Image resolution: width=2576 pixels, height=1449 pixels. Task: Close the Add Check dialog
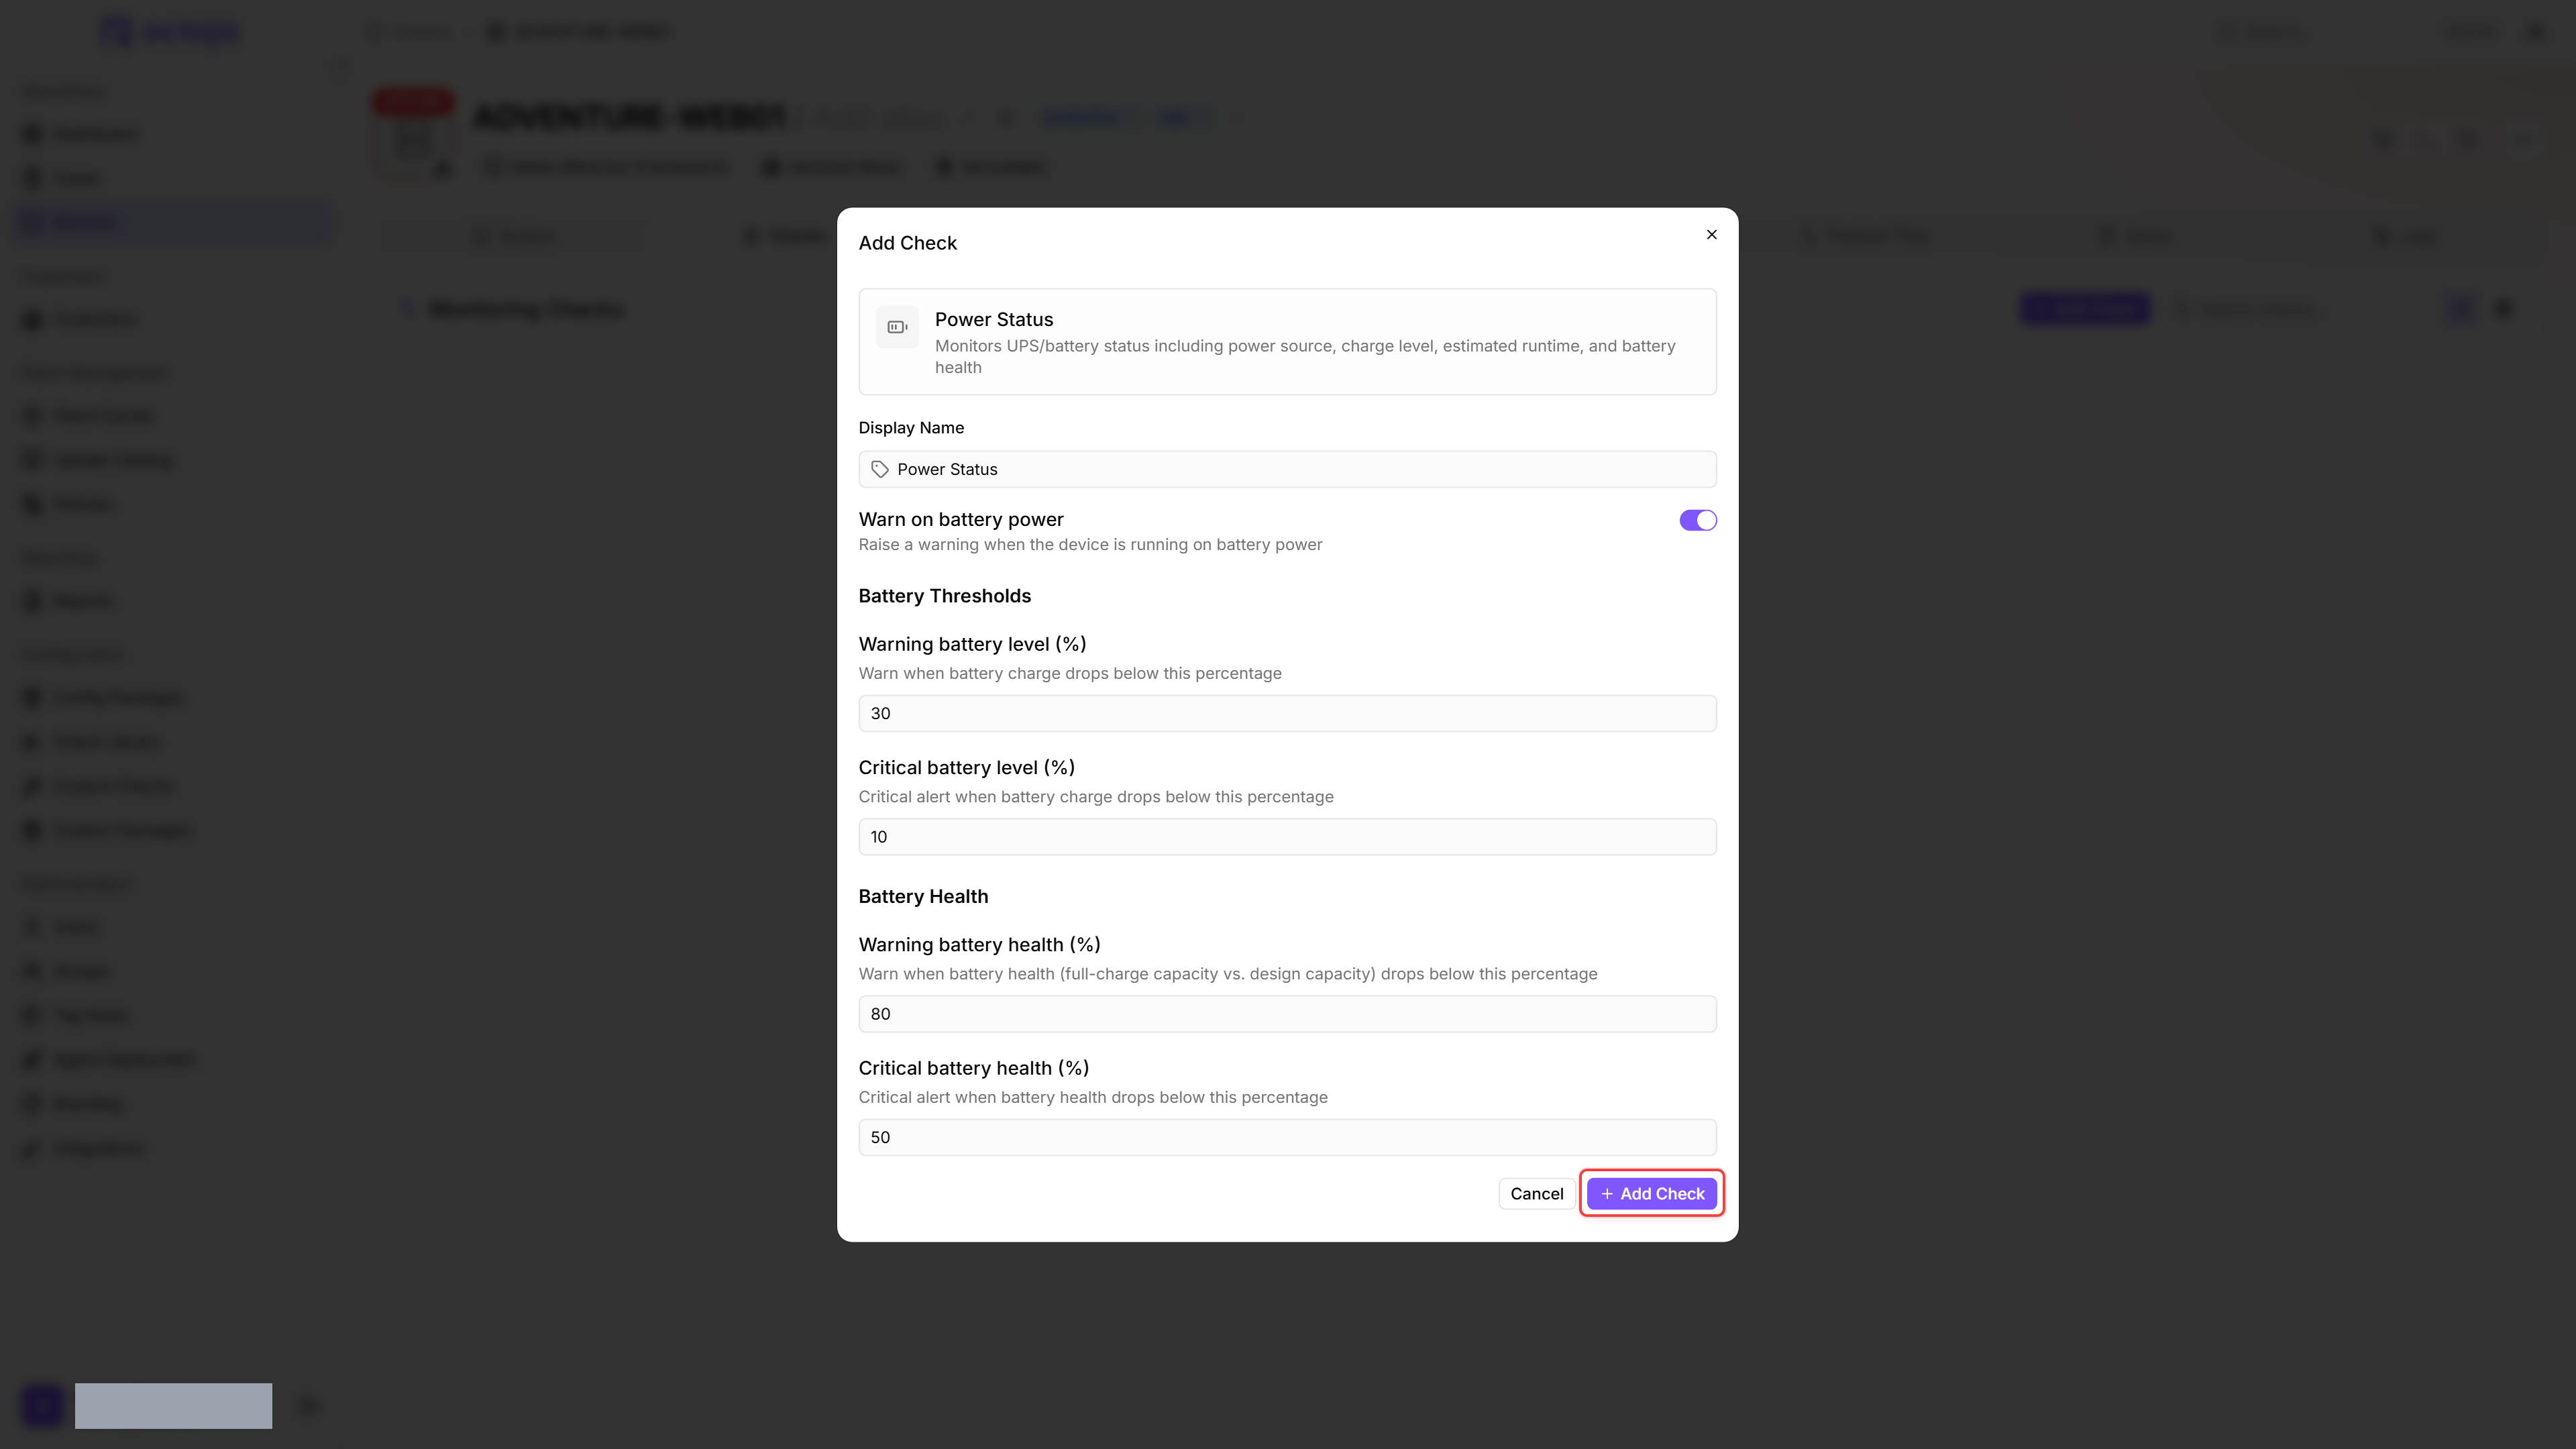[x=1711, y=234]
